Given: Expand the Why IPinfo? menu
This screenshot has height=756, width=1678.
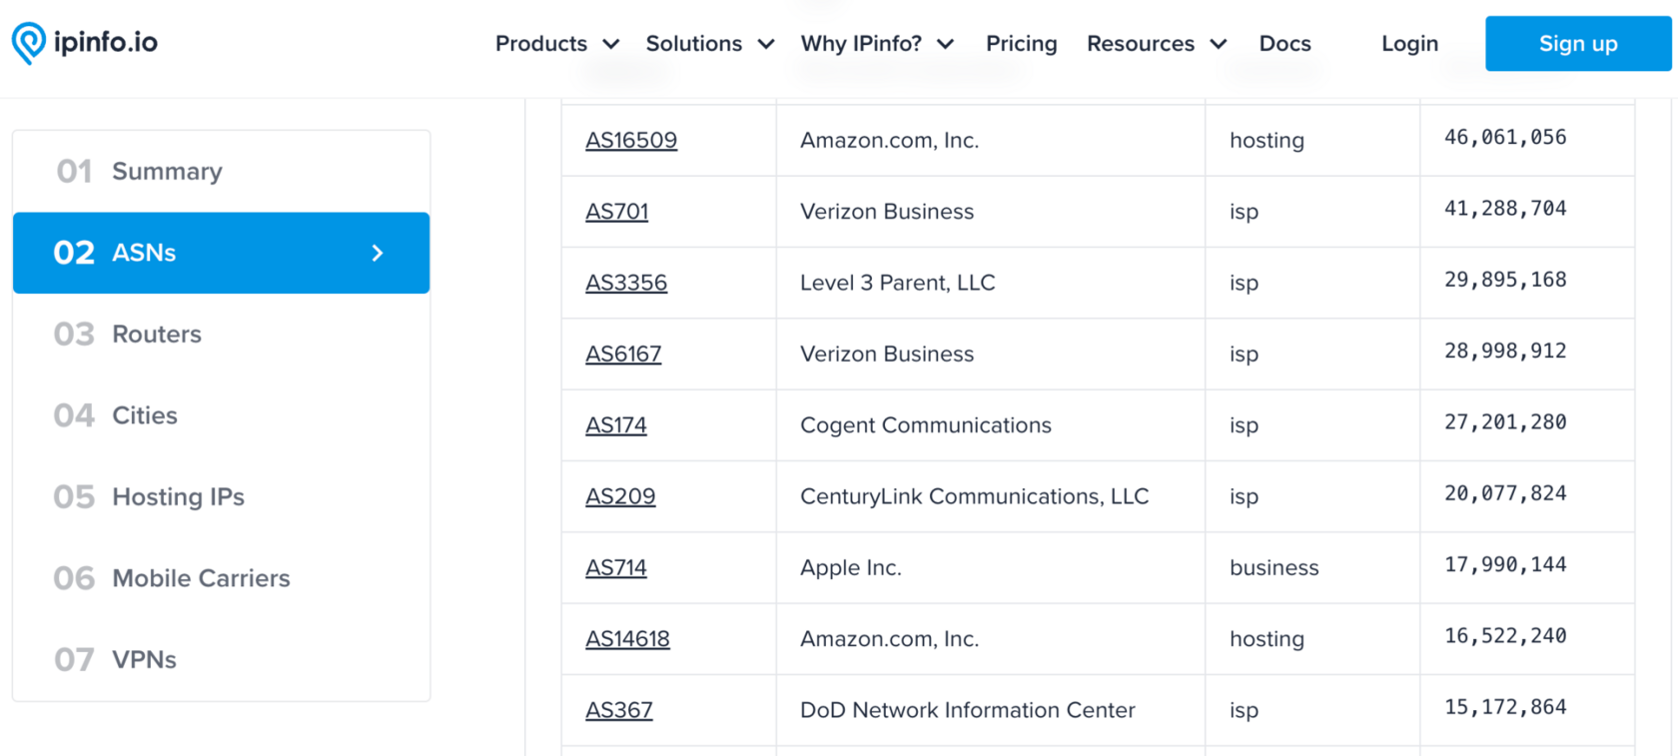Looking at the screenshot, I should 876,44.
